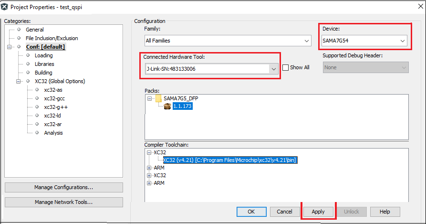Select the xc32-ar category
This screenshot has height=224, width=426.
click(52, 125)
